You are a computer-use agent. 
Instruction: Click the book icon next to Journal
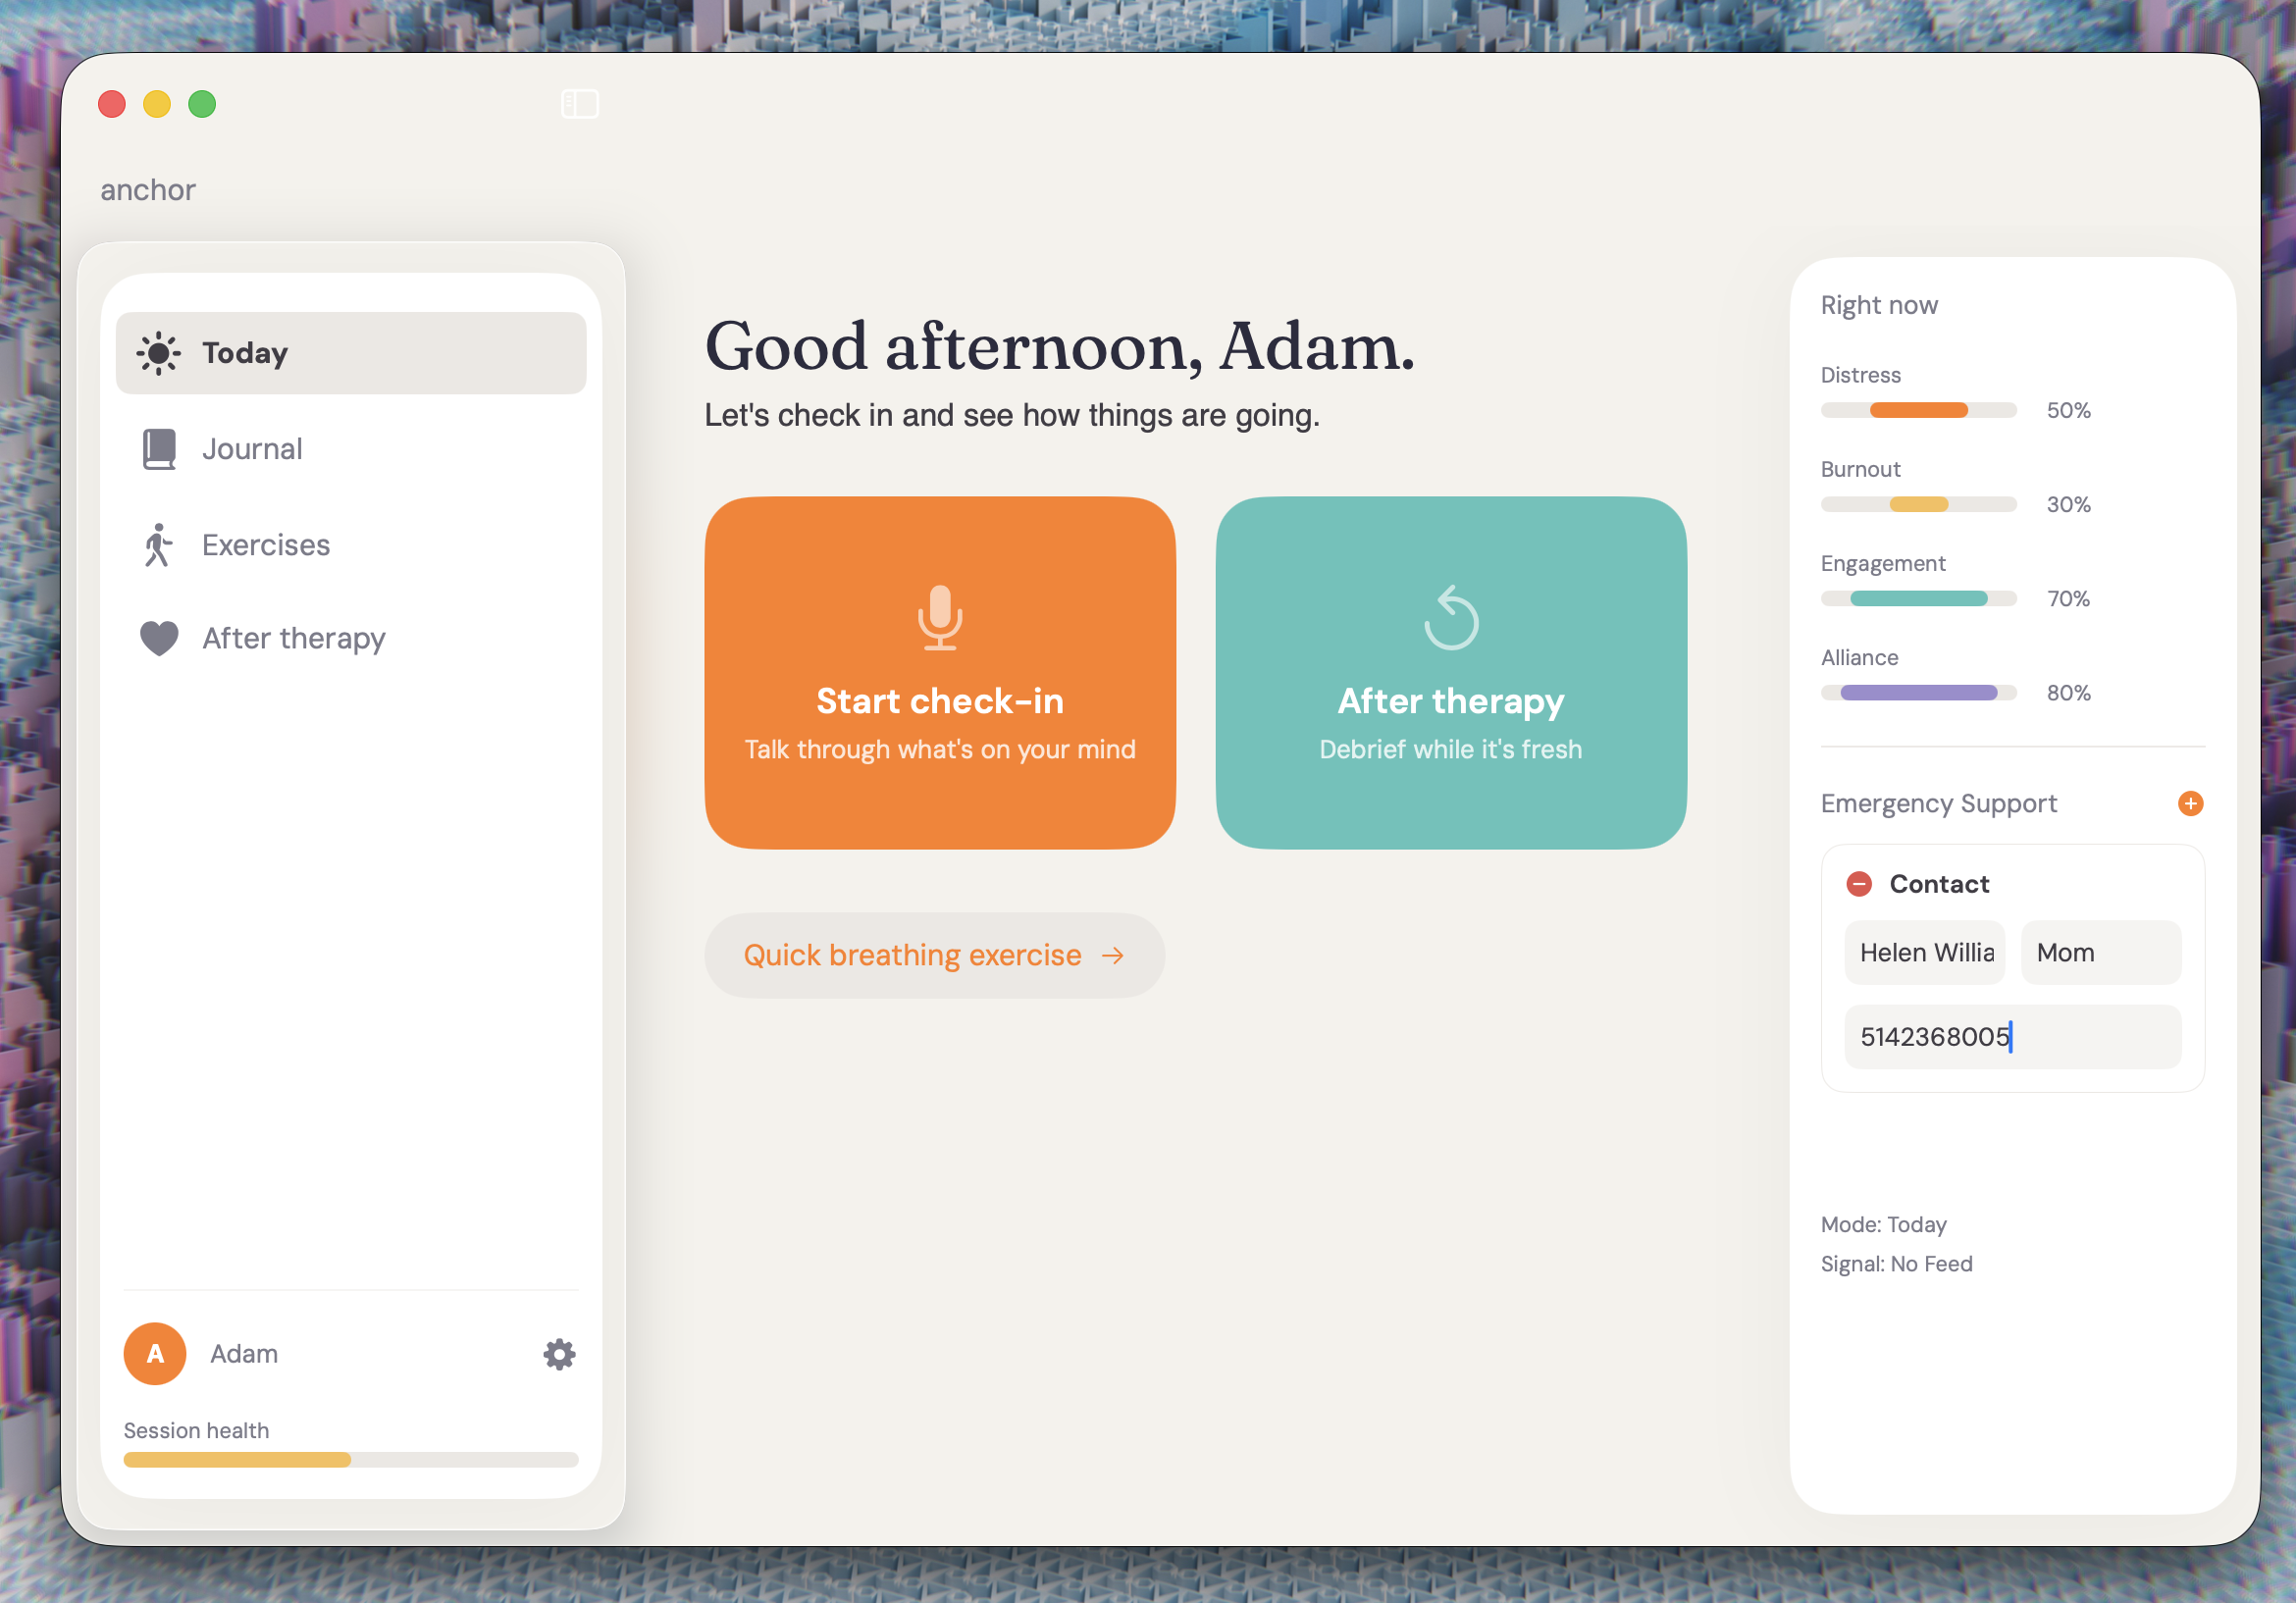coord(158,449)
